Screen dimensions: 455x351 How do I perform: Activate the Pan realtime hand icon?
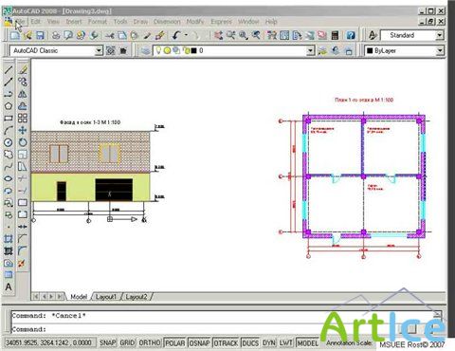coord(218,35)
